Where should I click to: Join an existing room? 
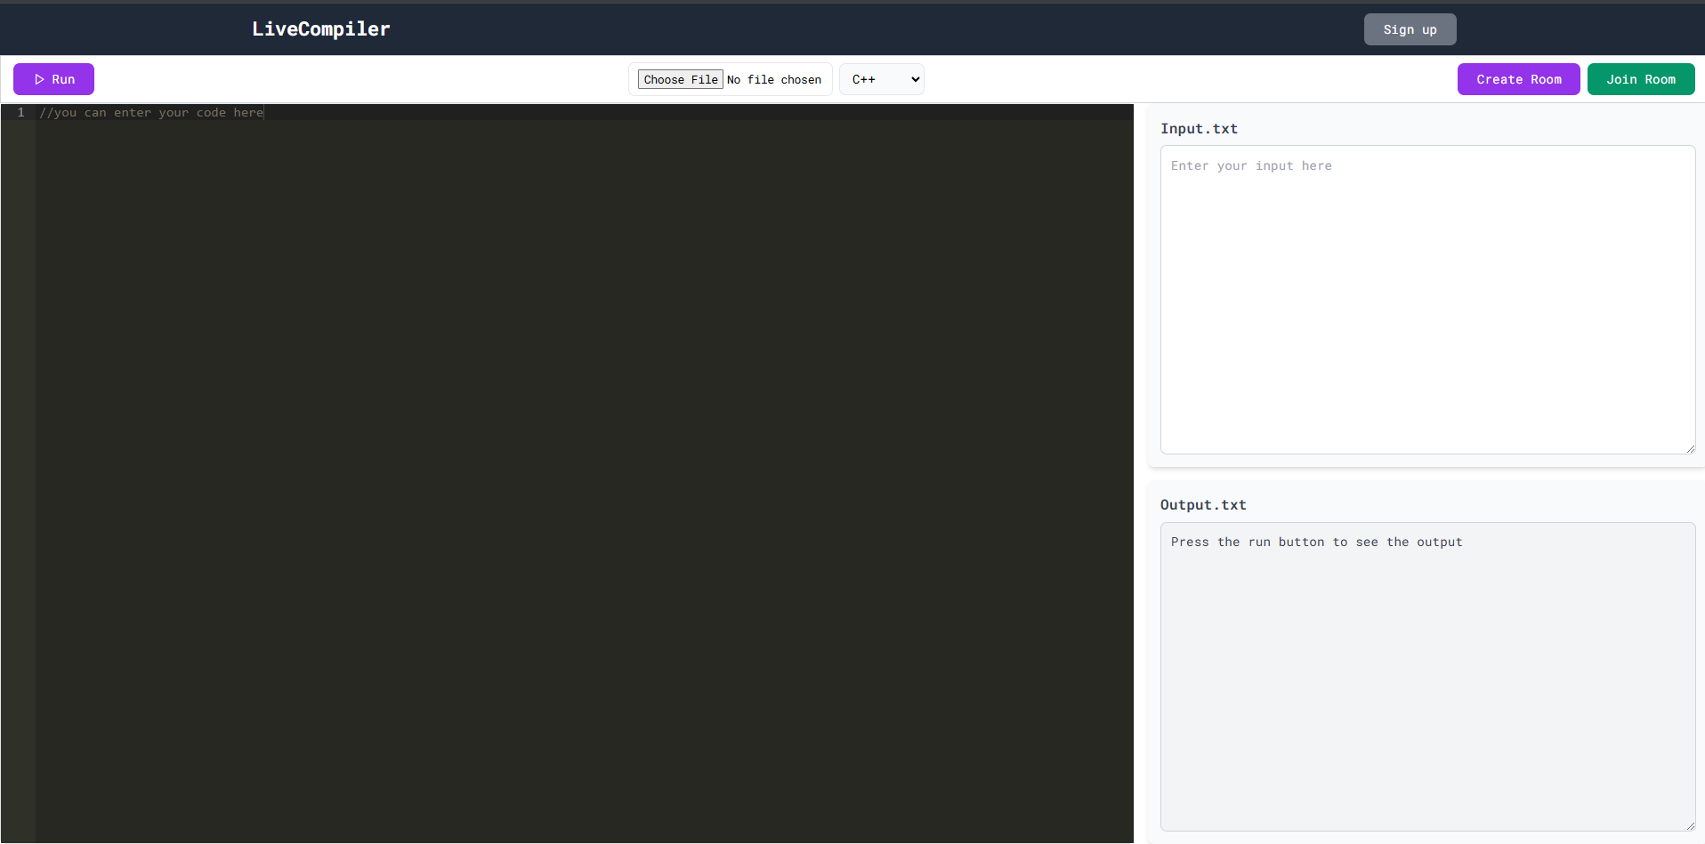tap(1641, 79)
